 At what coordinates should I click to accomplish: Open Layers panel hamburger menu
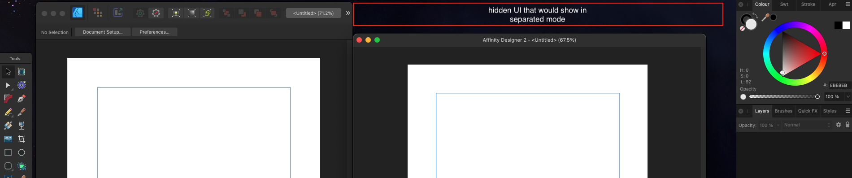[848, 111]
